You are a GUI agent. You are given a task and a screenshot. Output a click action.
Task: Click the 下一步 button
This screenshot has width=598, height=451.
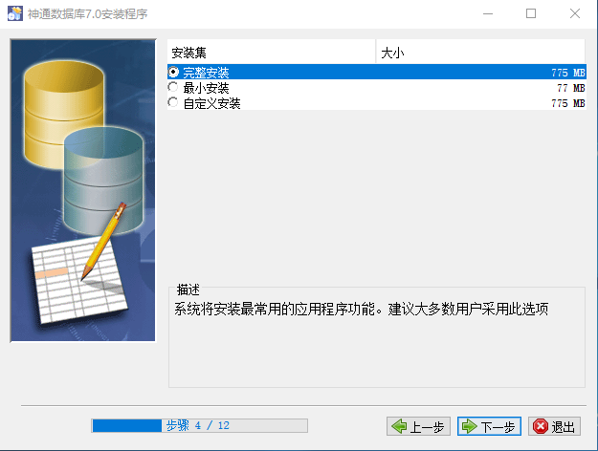[x=489, y=426]
